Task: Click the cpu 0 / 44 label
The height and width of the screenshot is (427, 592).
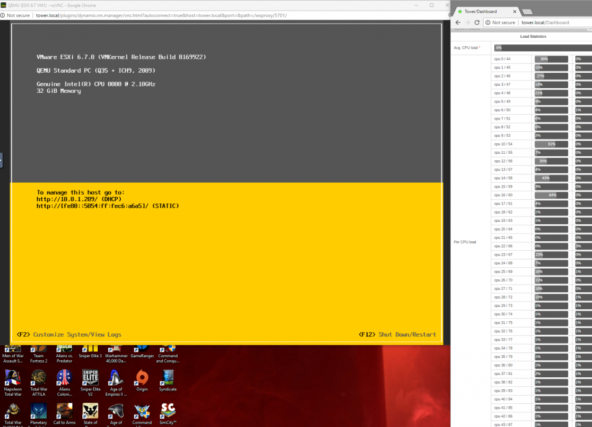Action: [x=502, y=59]
